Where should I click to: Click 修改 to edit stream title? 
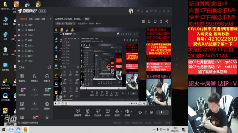click(87, 19)
